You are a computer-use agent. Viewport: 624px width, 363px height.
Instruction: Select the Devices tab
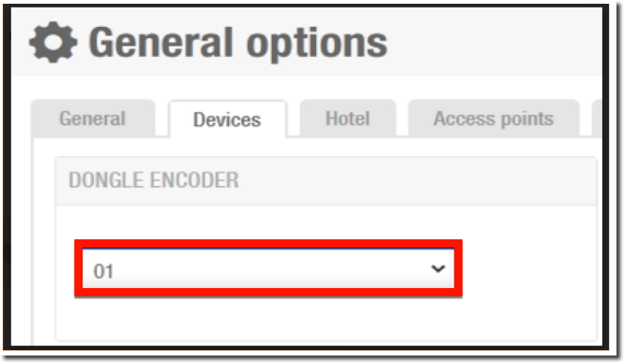[228, 119]
